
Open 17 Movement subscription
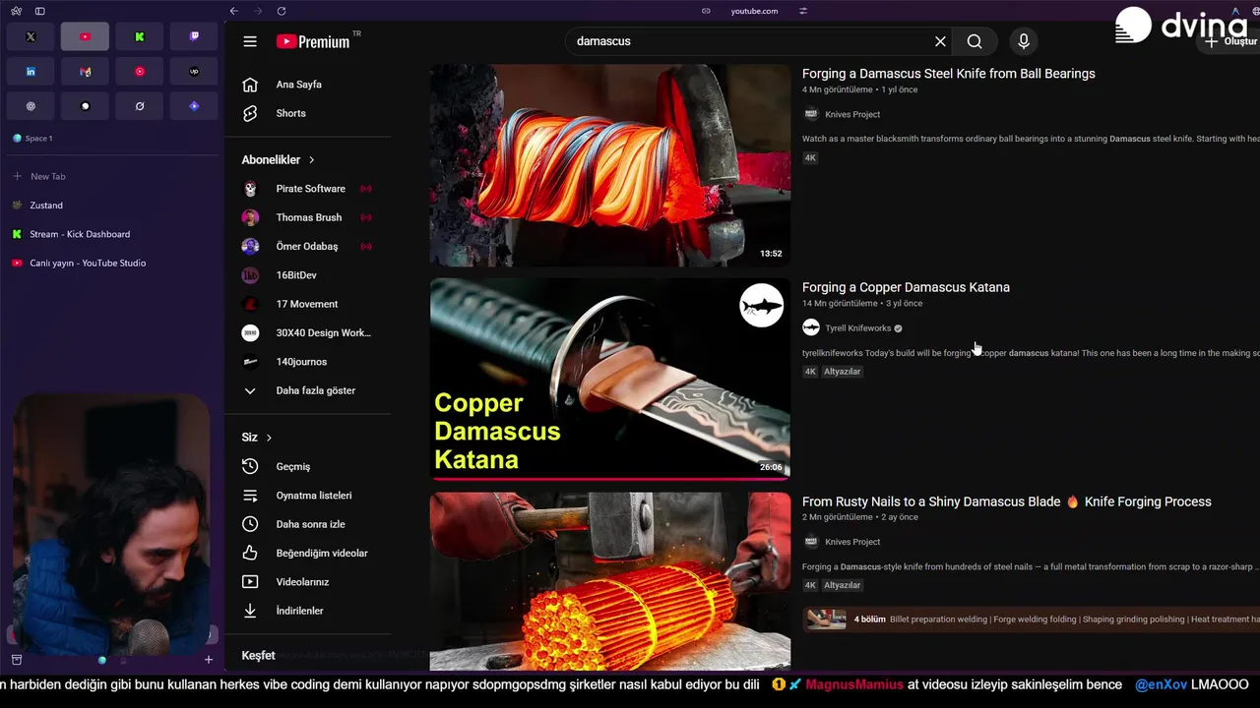click(308, 304)
